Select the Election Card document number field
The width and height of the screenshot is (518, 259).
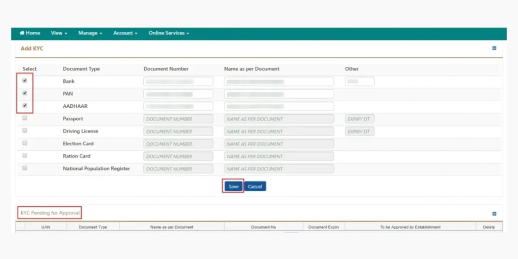pos(179,144)
